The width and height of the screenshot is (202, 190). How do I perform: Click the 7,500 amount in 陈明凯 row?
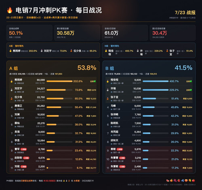pos(138,123)
